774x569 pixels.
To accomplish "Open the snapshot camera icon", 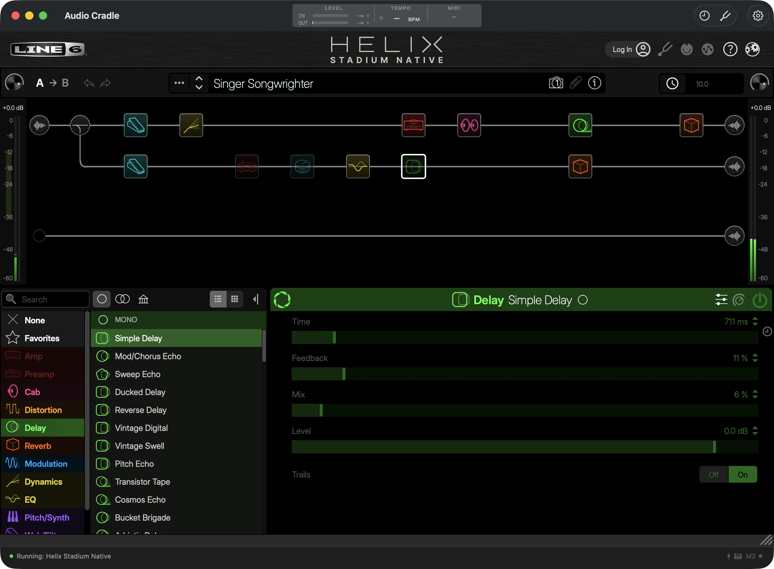I will 556,83.
